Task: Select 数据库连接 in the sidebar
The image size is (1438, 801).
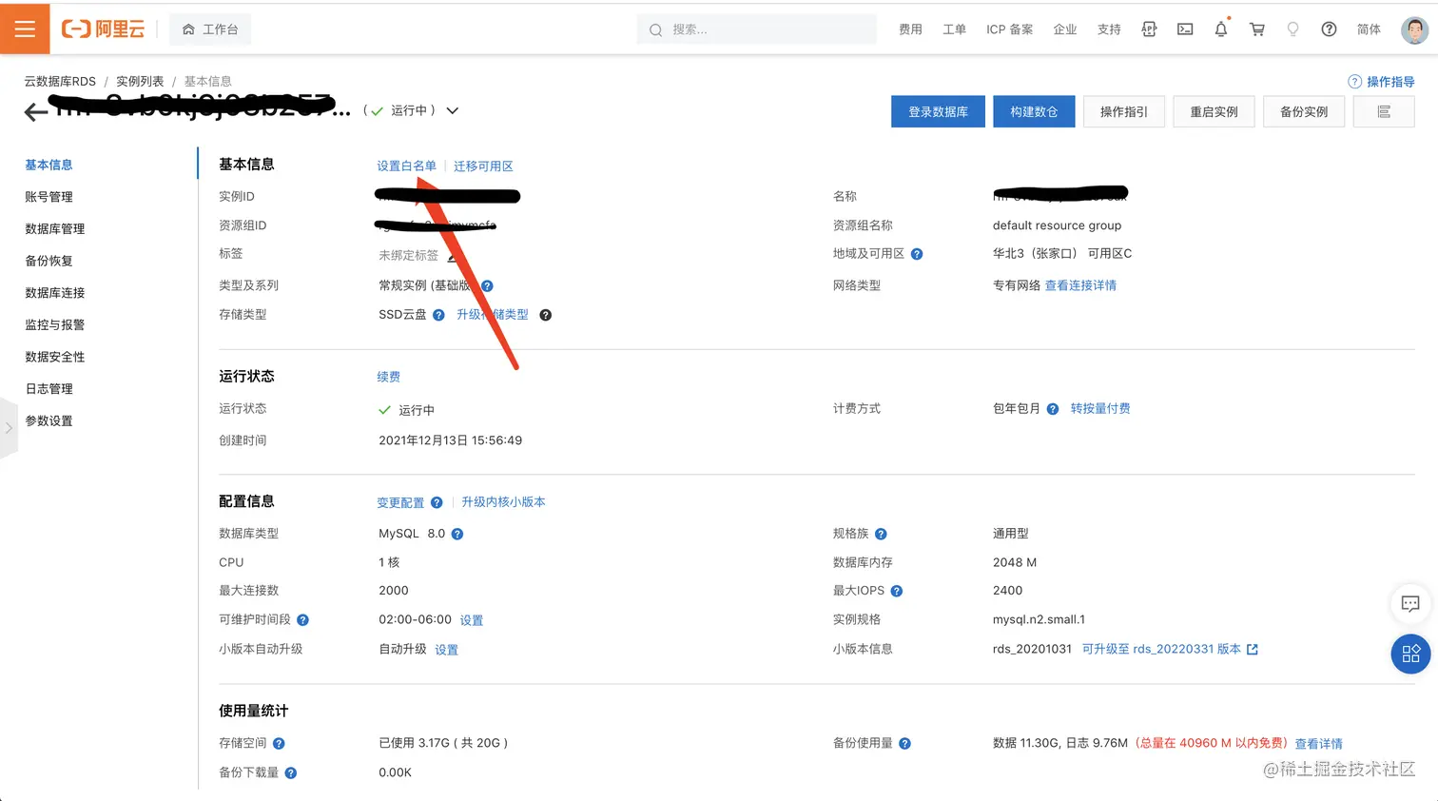Action: (54, 292)
